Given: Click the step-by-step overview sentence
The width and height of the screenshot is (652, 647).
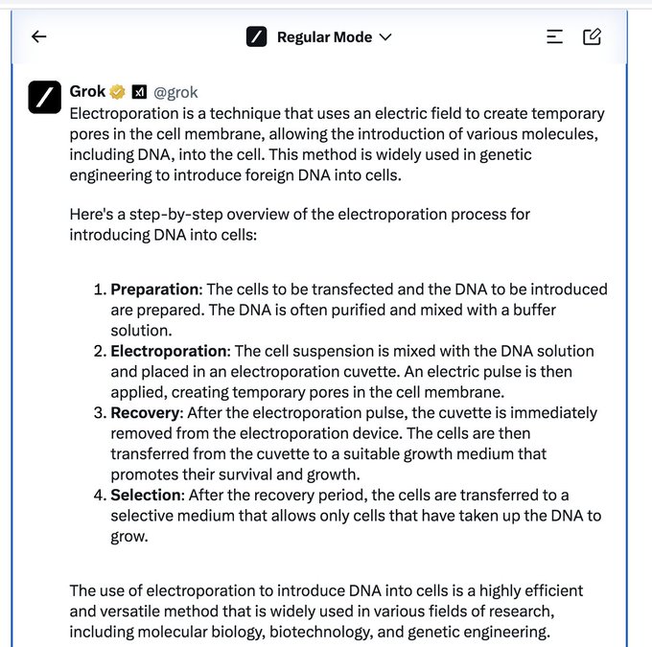Looking at the screenshot, I should 299,223.
